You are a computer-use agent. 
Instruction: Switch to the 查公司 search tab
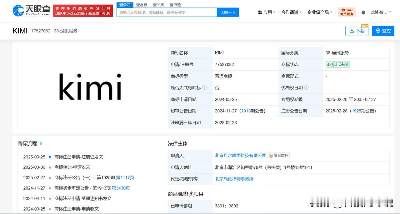tap(125, 5)
